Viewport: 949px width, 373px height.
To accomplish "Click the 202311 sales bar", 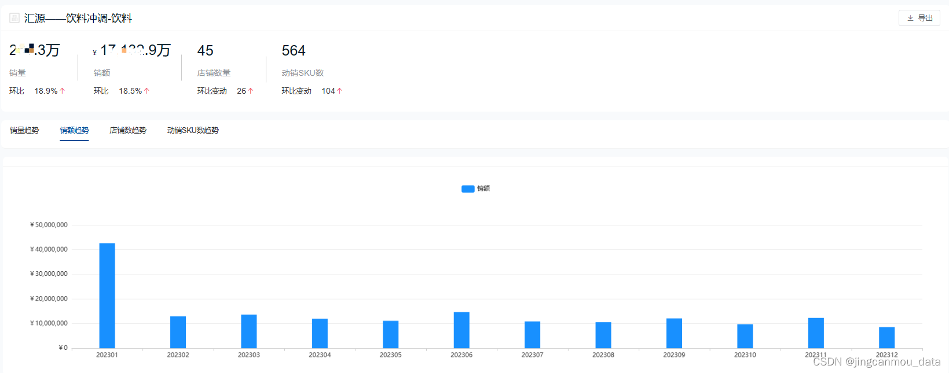I will pos(816,333).
